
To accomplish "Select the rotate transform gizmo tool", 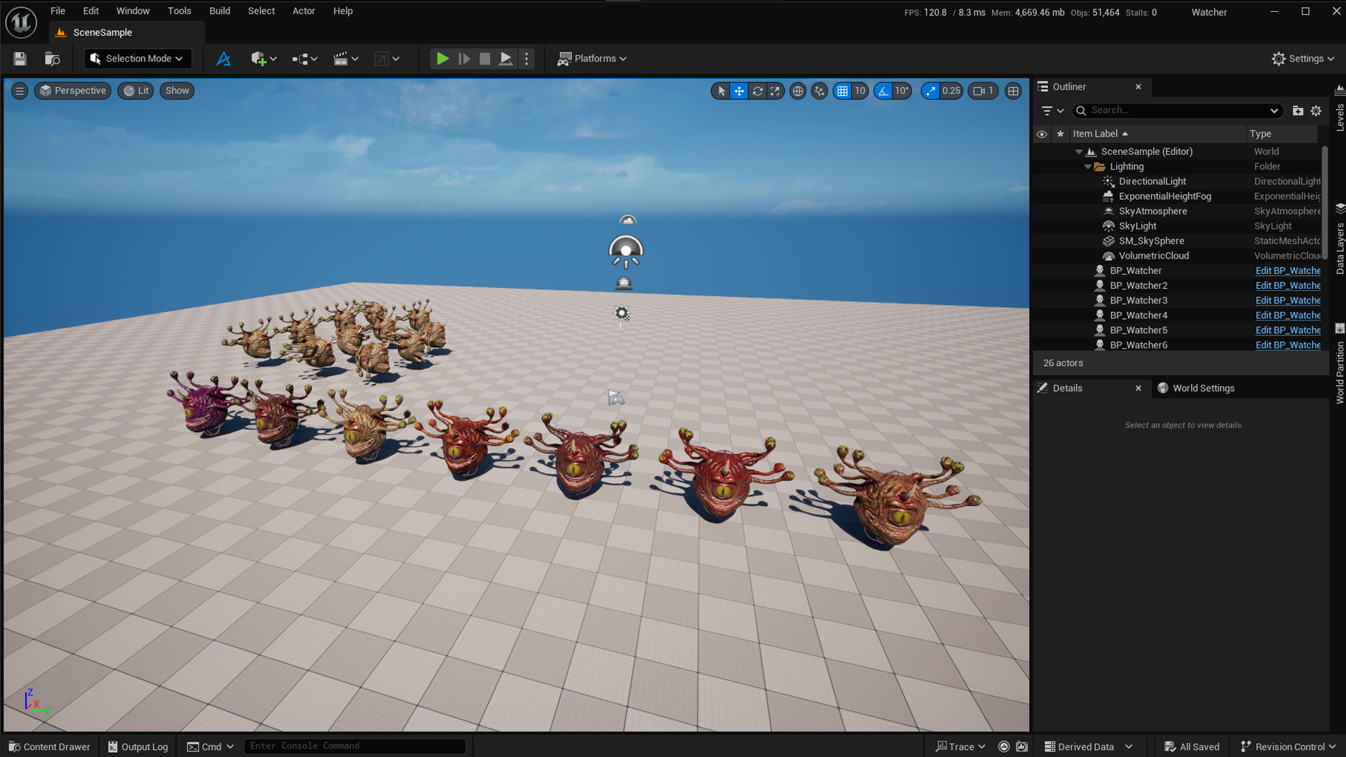I will (757, 91).
